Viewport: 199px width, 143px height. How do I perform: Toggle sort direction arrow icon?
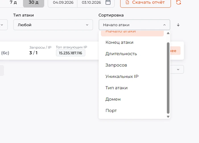178,25
